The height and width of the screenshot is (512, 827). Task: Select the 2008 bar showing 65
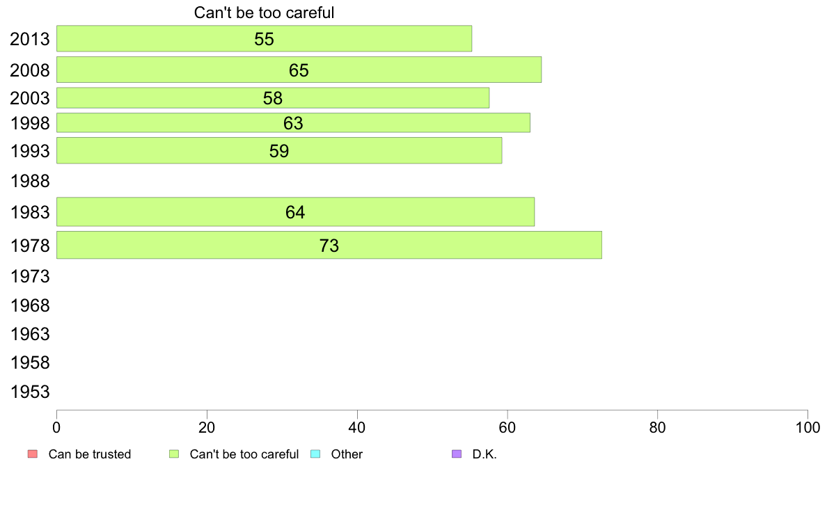[299, 70]
